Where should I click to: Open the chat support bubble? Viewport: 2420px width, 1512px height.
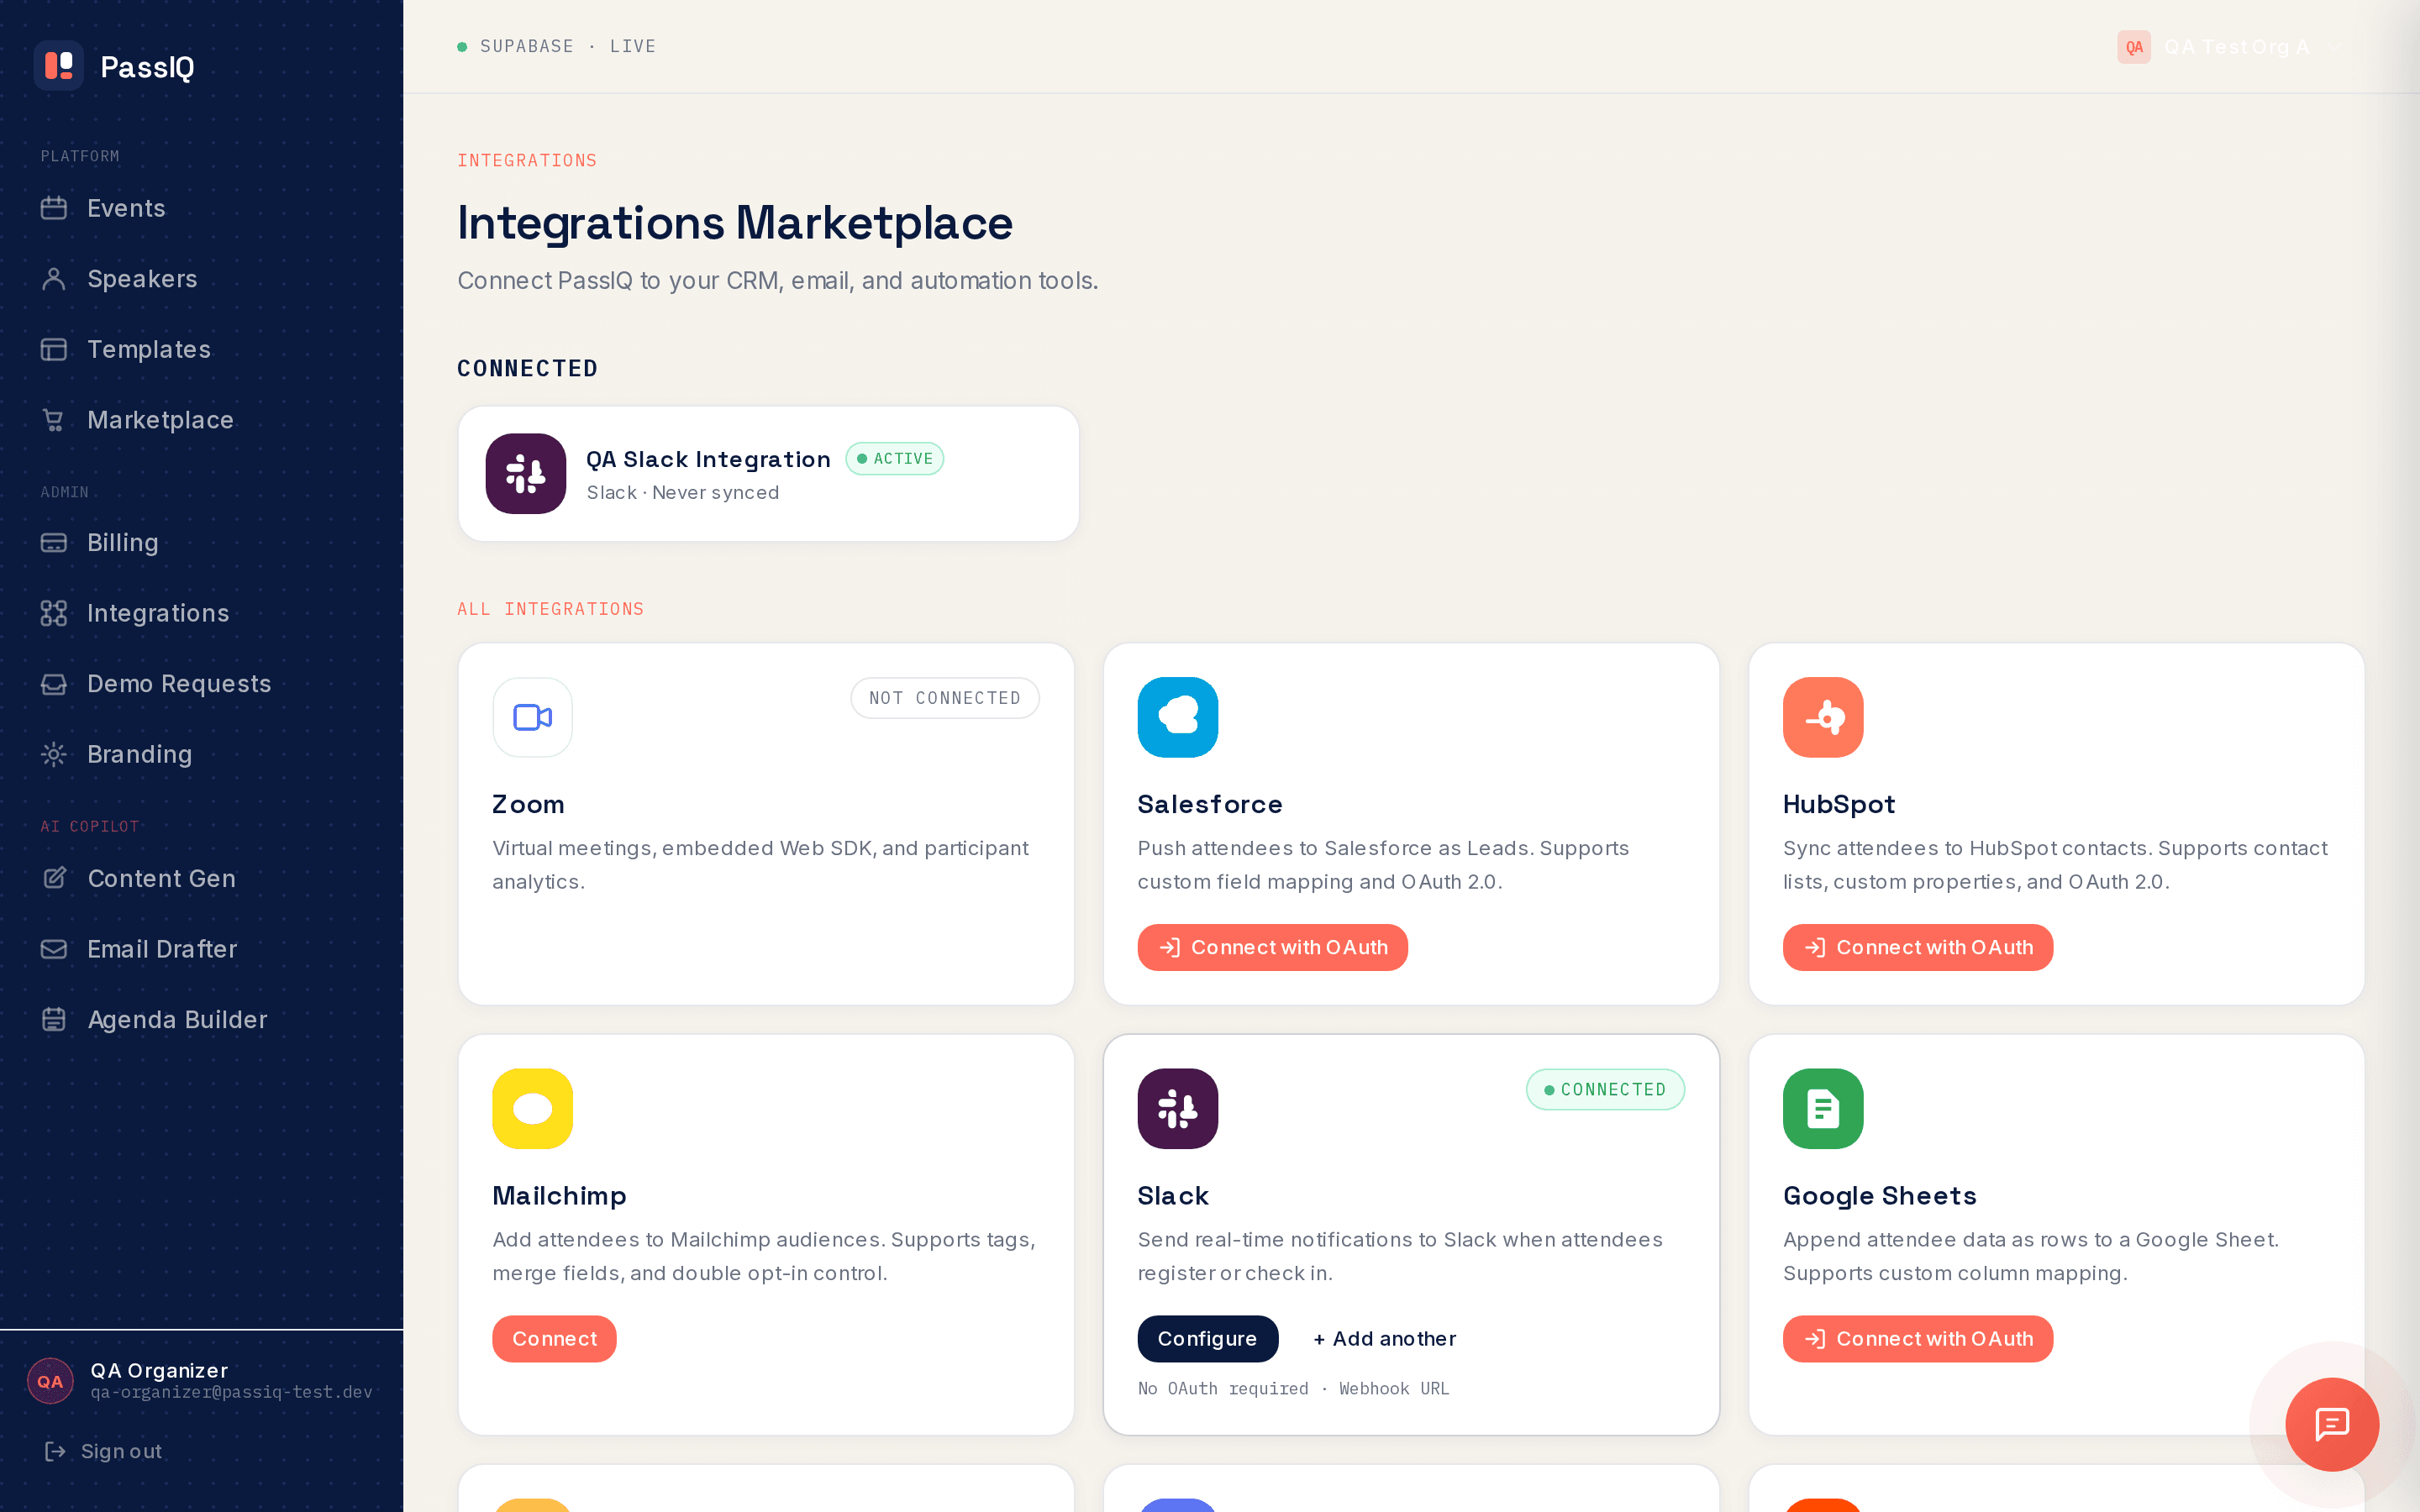(2331, 1424)
